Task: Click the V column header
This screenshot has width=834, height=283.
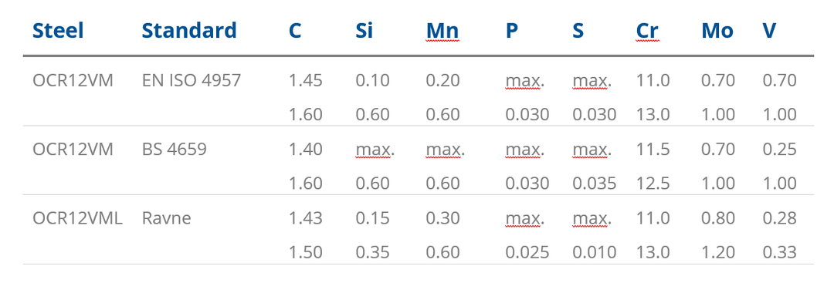Action: coord(769,31)
